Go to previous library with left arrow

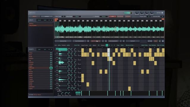pyautogui.click(x=49, y=20)
